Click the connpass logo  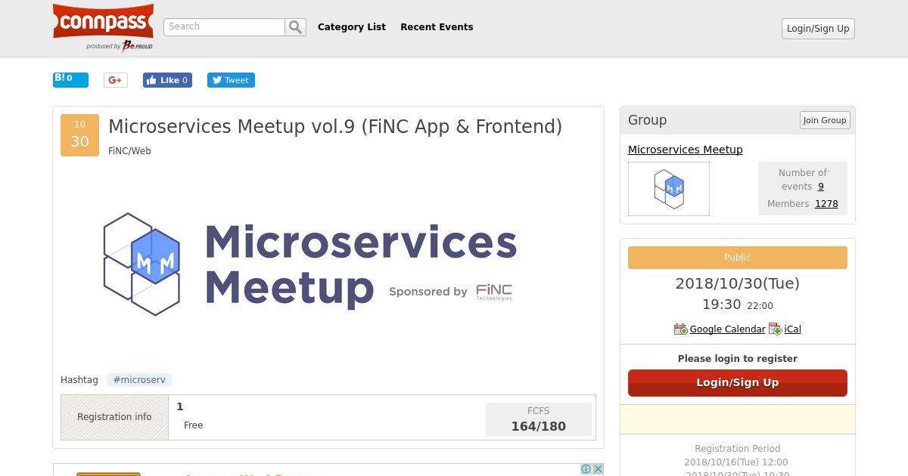pos(103,22)
